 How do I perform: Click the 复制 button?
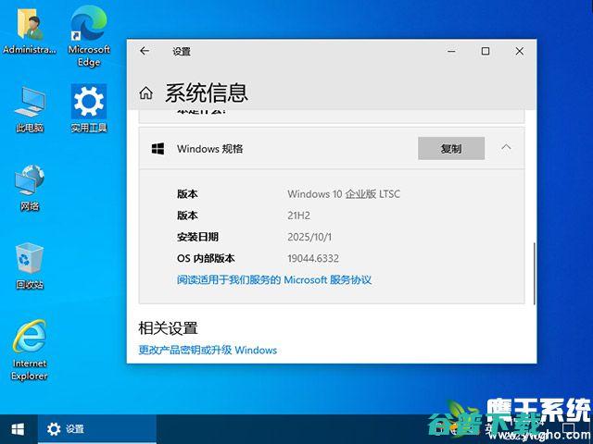[x=451, y=148]
